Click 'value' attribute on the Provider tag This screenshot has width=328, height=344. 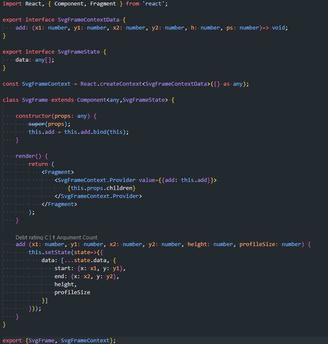point(147,180)
